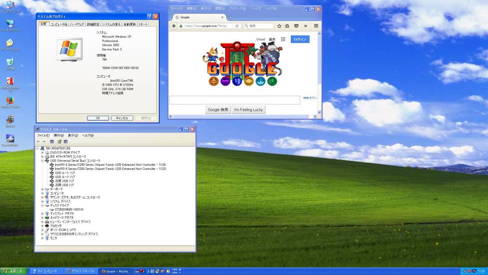Reload the Google page in Firefox
Image resolution: width=488 pixels, height=275 pixels.
237,26
